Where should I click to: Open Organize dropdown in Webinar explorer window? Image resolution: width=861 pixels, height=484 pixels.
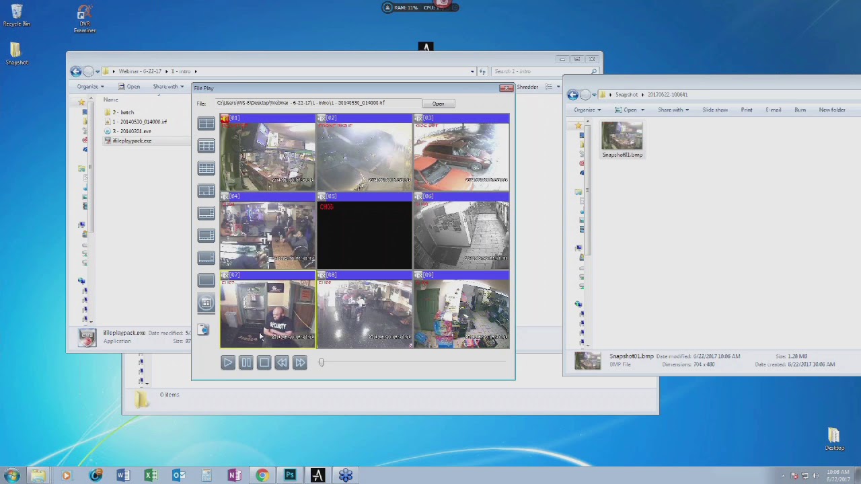tap(89, 87)
